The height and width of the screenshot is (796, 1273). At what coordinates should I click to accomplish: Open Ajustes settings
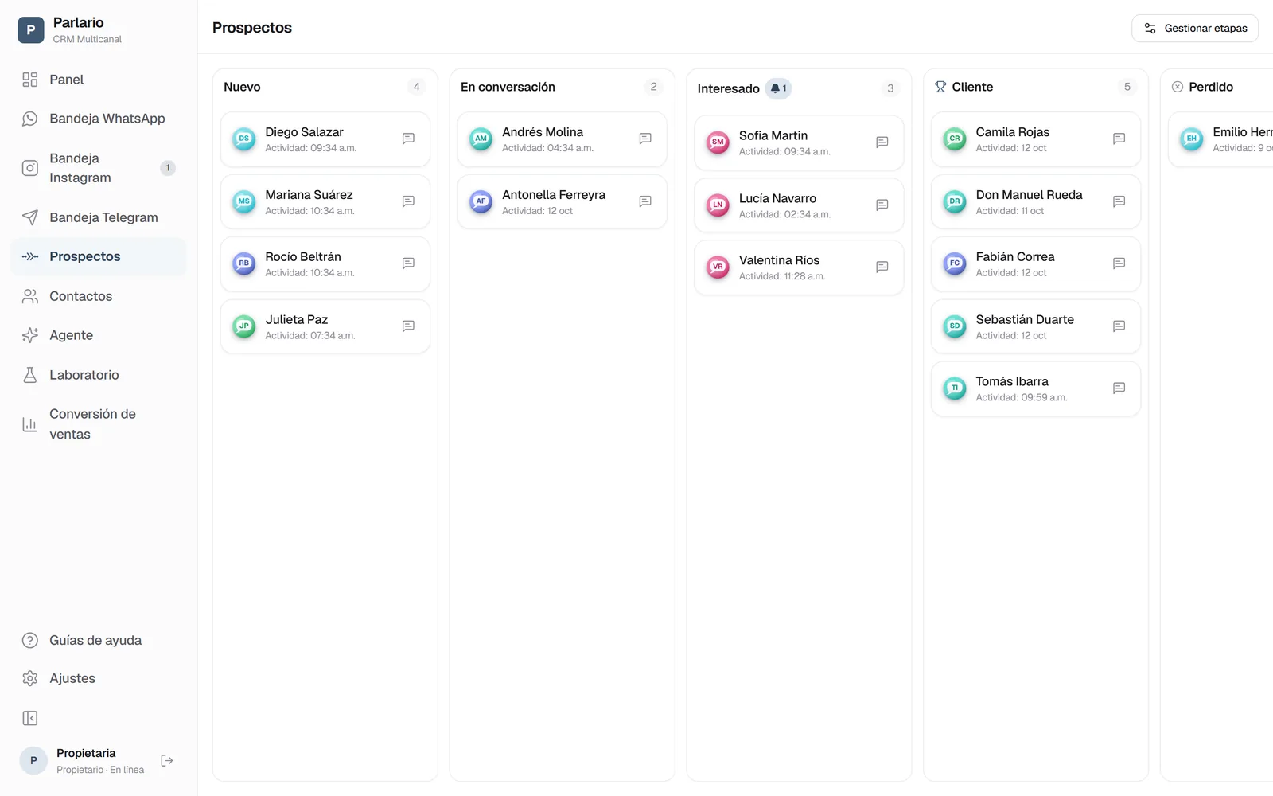pos(99,678)
